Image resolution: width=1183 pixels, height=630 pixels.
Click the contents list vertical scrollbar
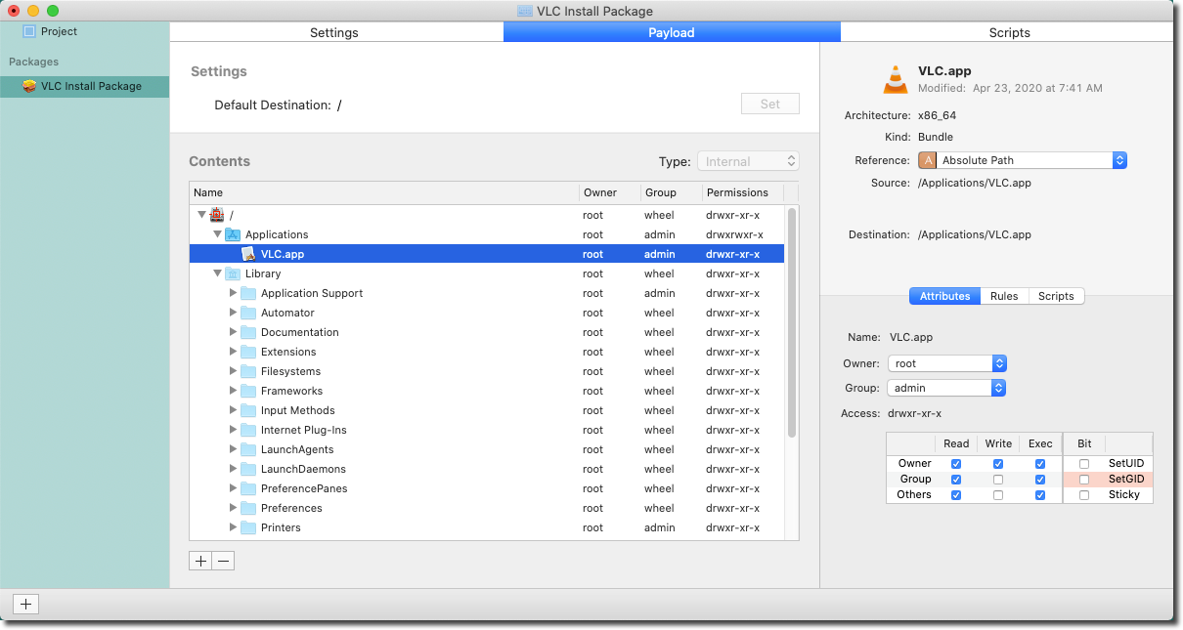792,322
